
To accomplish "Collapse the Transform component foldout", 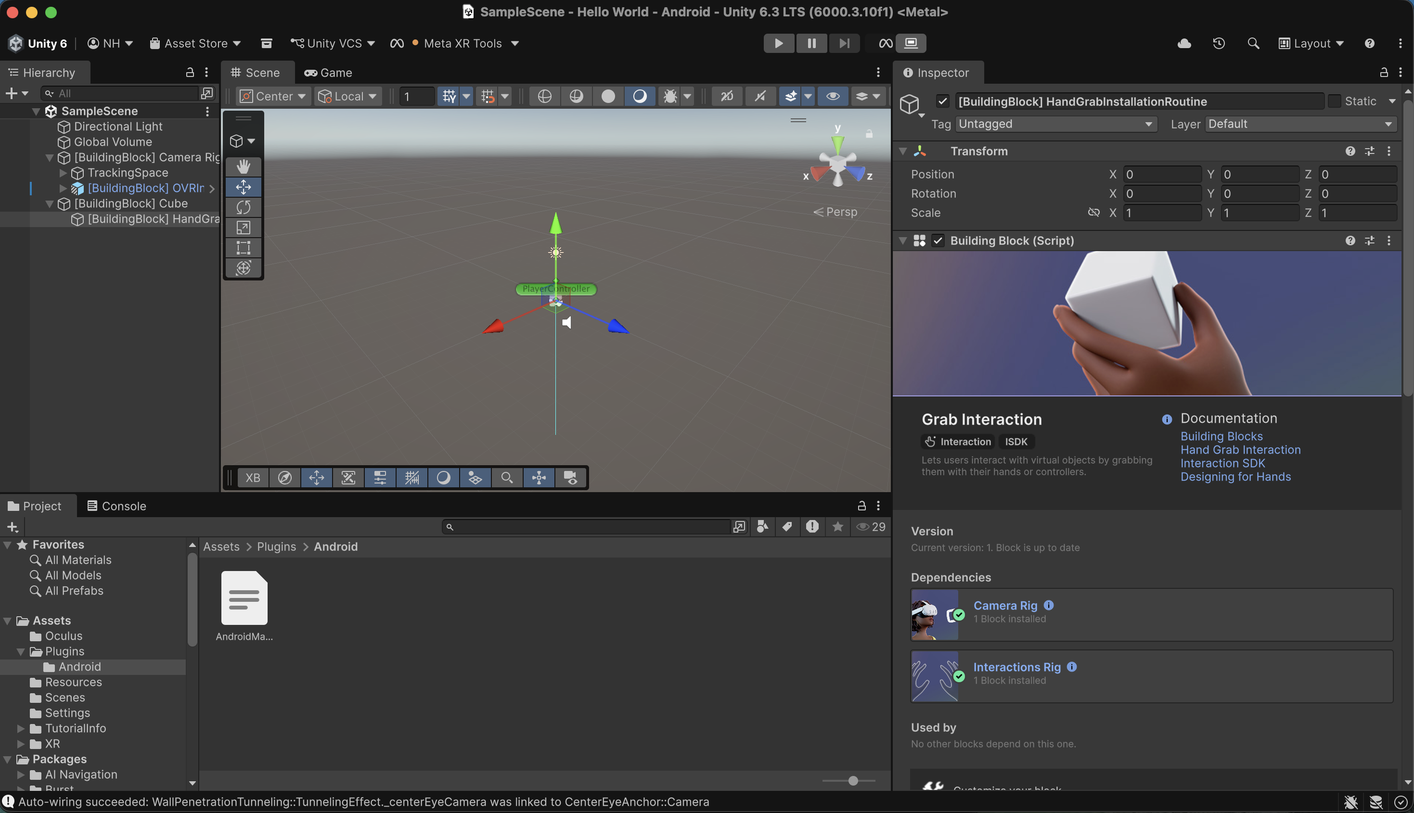I will [x=902, y=152].
